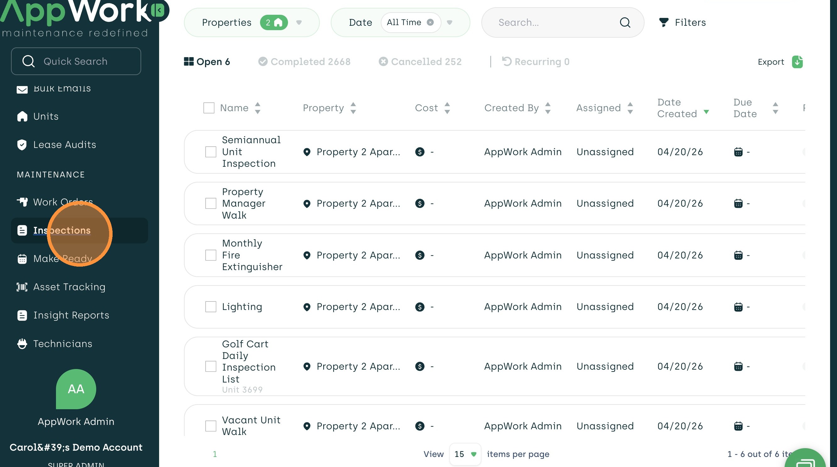837x467 pixels.
Task: Check the Lighting inspection checkbox
Action: coord(211,307)
